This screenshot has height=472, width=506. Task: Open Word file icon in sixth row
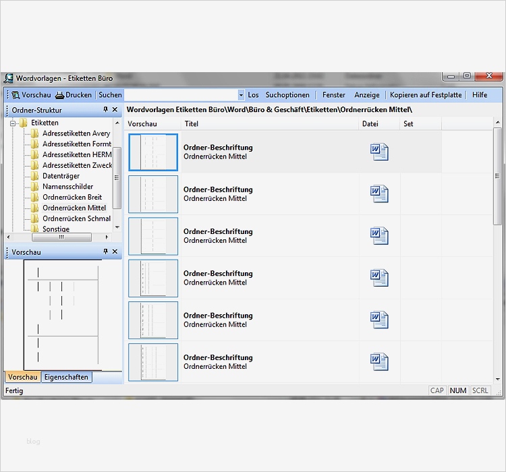coord(379,361)
